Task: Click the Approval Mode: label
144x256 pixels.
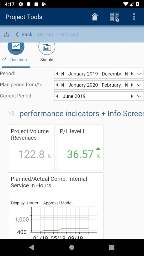Action: click(58, 203)
